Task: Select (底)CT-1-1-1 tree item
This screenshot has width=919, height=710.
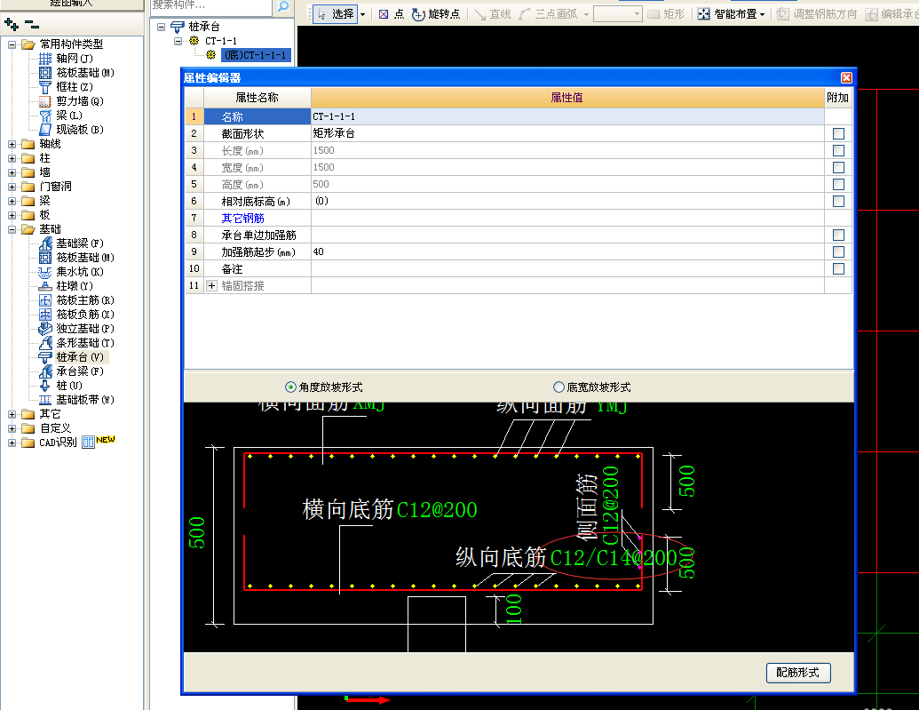Action: tap(256, 55)
